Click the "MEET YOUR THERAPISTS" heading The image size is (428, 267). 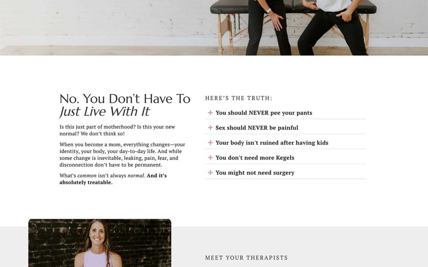point(246,258)
